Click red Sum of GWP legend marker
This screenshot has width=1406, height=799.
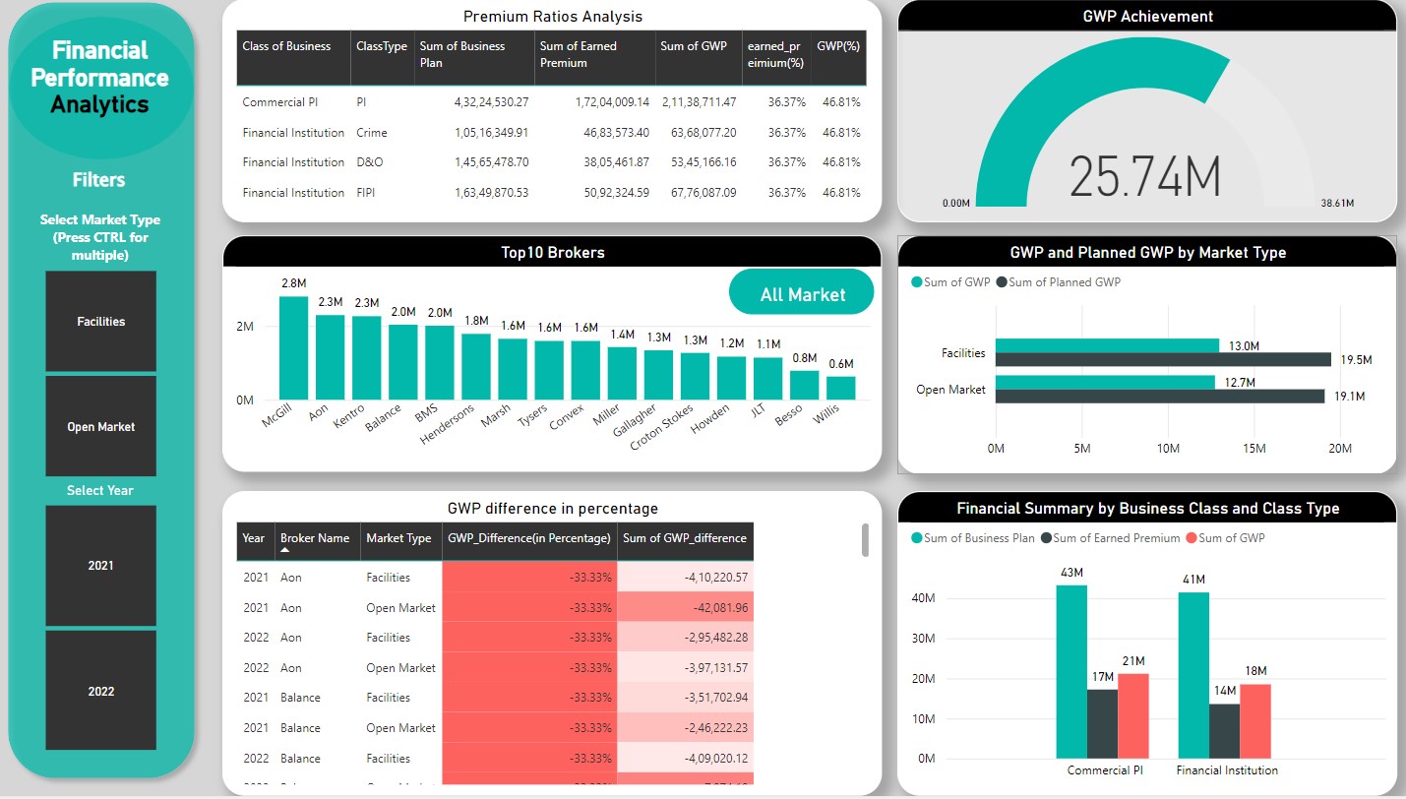tap(1190, 538)
